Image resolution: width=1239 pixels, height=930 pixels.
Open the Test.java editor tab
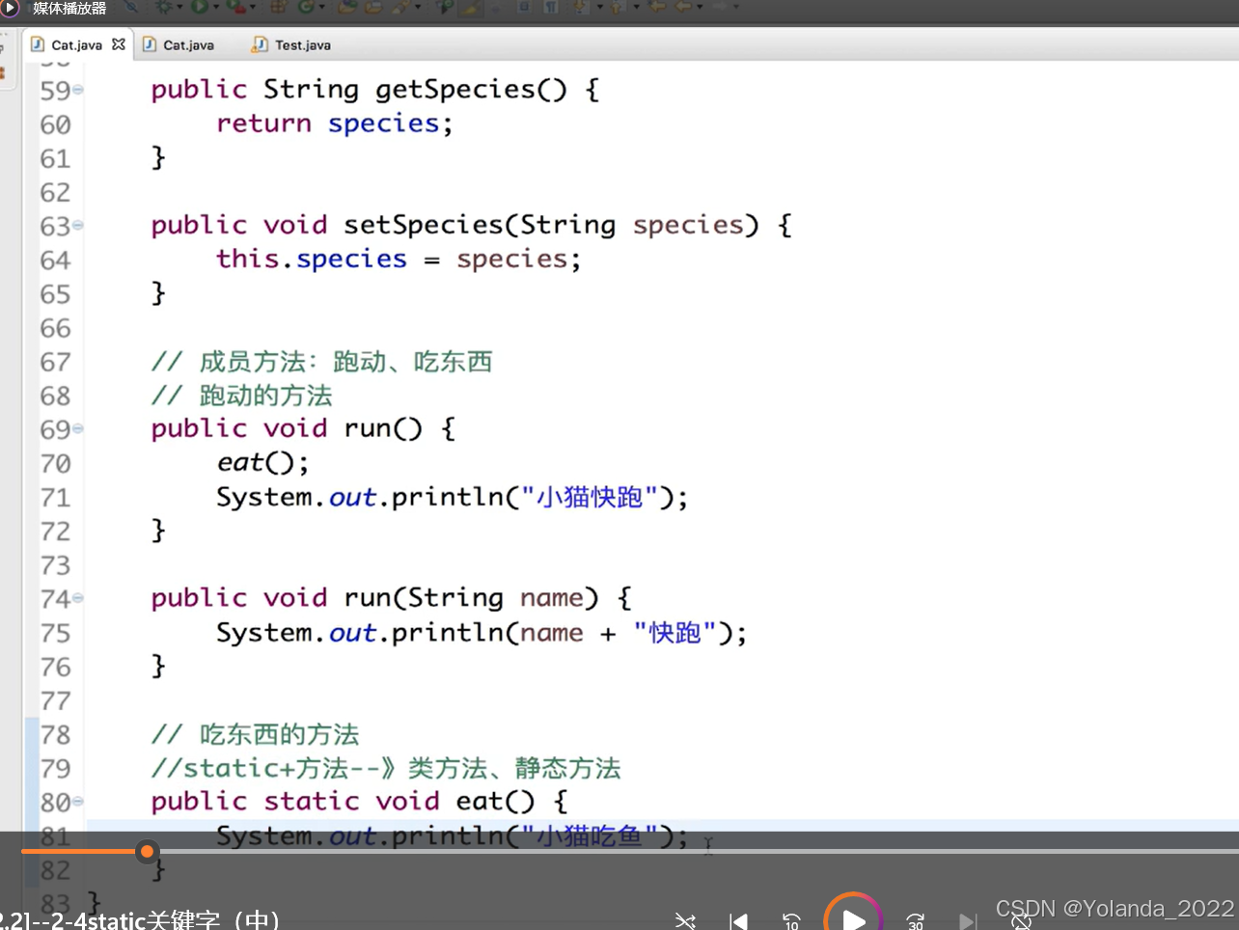point(291,44)
